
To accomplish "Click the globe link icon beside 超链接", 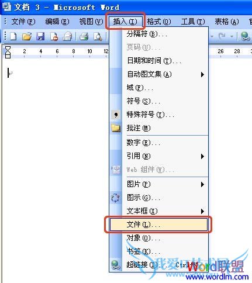I will point(116,265).
